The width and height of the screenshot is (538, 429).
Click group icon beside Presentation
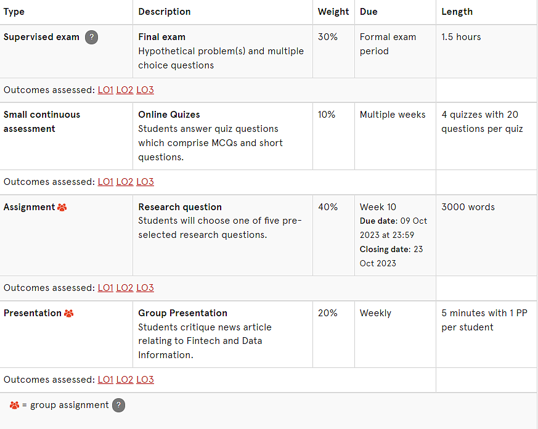point(69,313)
